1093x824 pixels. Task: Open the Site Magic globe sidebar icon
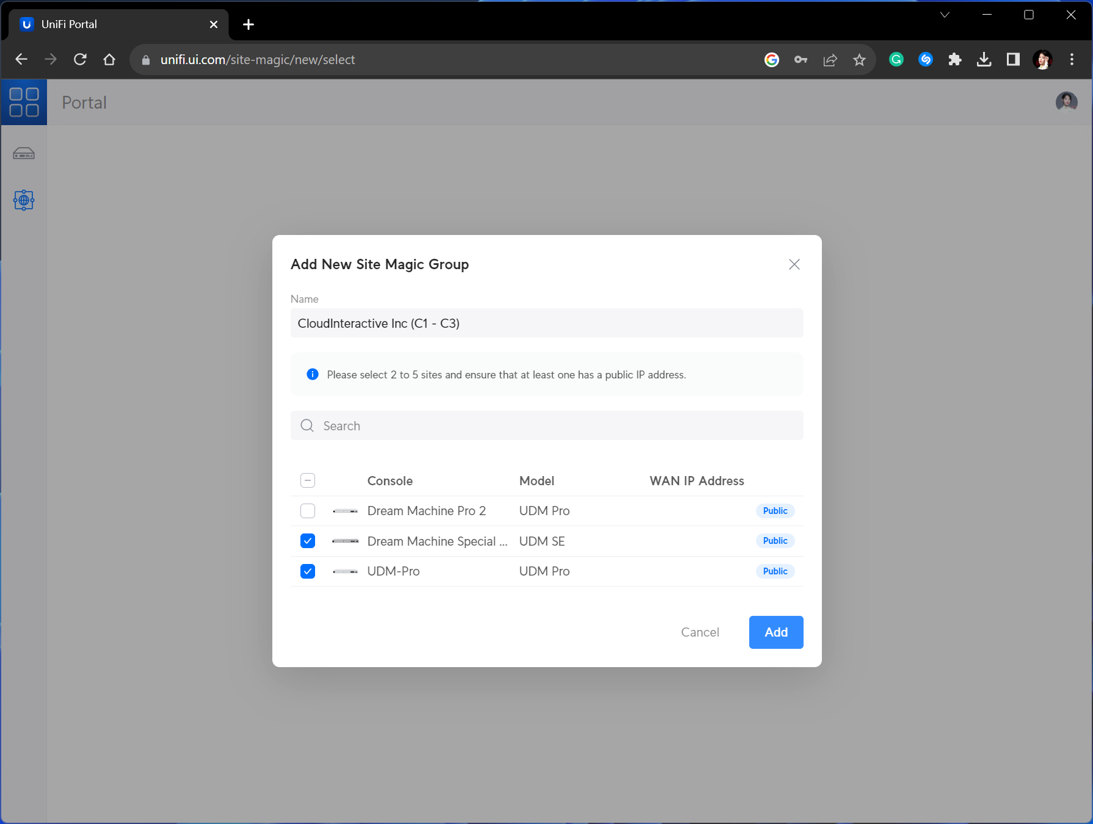24,200
